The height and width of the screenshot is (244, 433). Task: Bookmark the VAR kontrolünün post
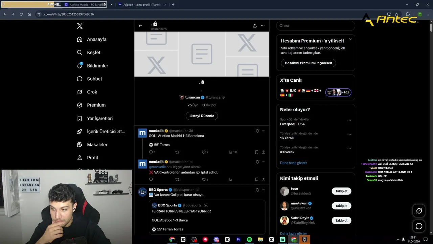pos(257,180)
